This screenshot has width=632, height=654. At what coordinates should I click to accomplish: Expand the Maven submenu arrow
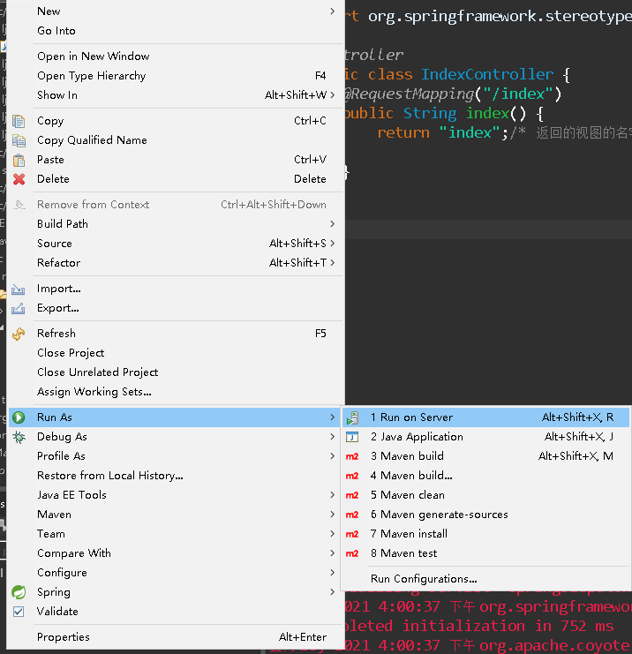pyautogui.click(x=333, y=515)
